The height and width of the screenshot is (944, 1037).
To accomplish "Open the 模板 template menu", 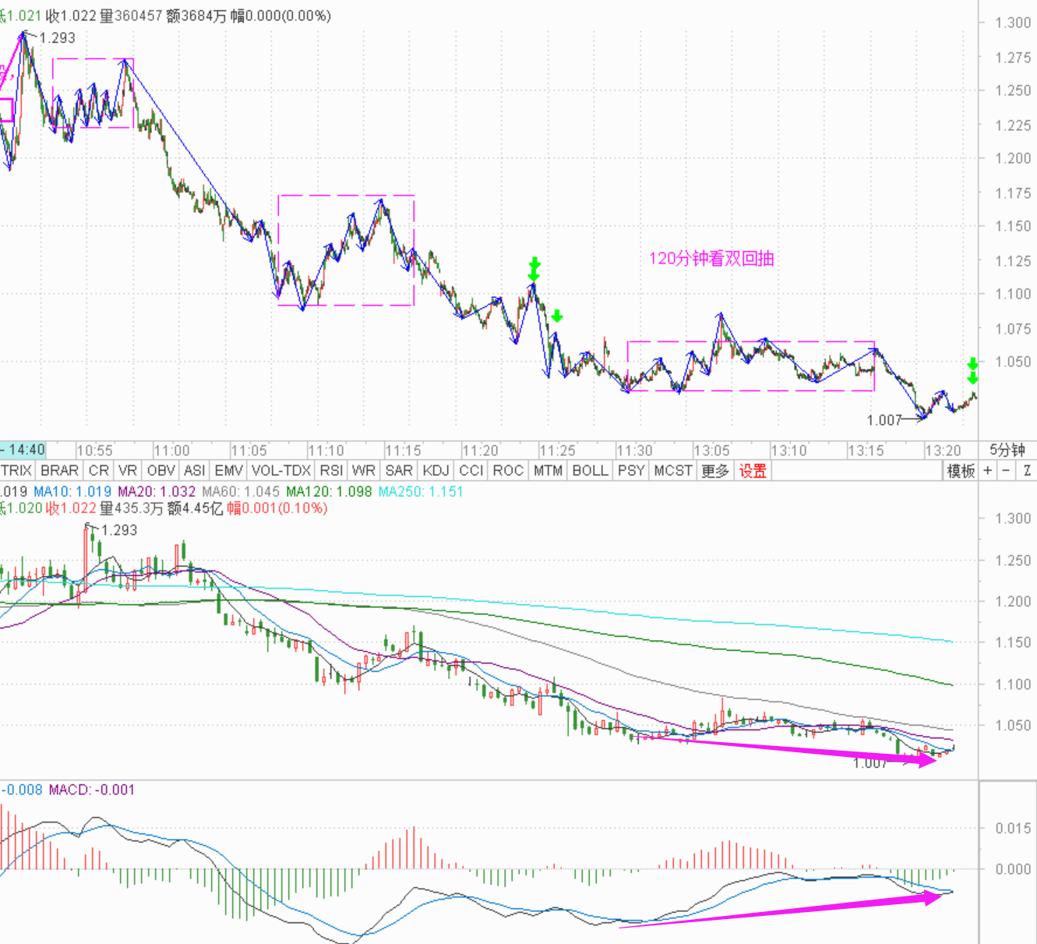I will 961,471.
